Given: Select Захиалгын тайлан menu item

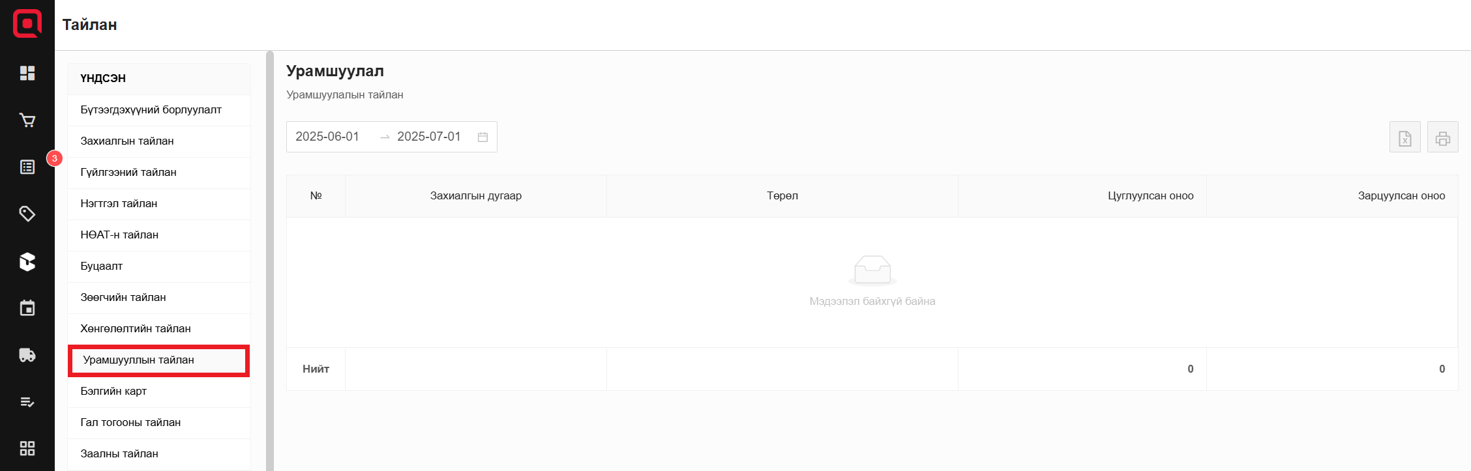Looking at the screenshot, I should point(127,141).
